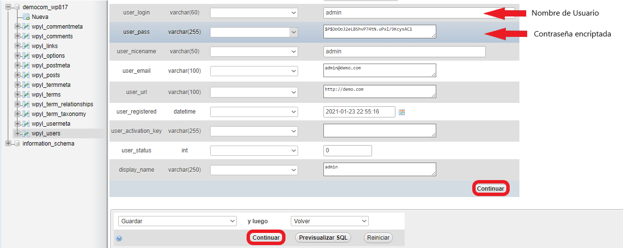This screenshot has width=623, height=248.
Task: Click the wpyl_options table icon
Action: 26,56
